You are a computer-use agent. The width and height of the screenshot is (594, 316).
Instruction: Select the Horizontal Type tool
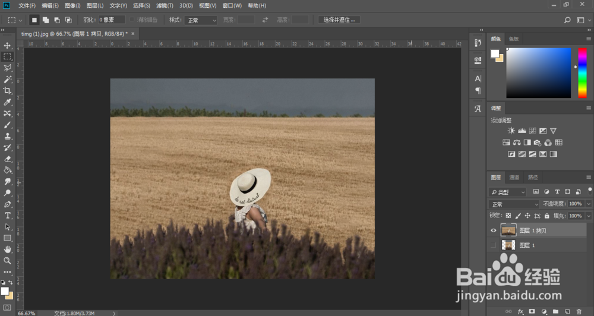tap(7, 215)
